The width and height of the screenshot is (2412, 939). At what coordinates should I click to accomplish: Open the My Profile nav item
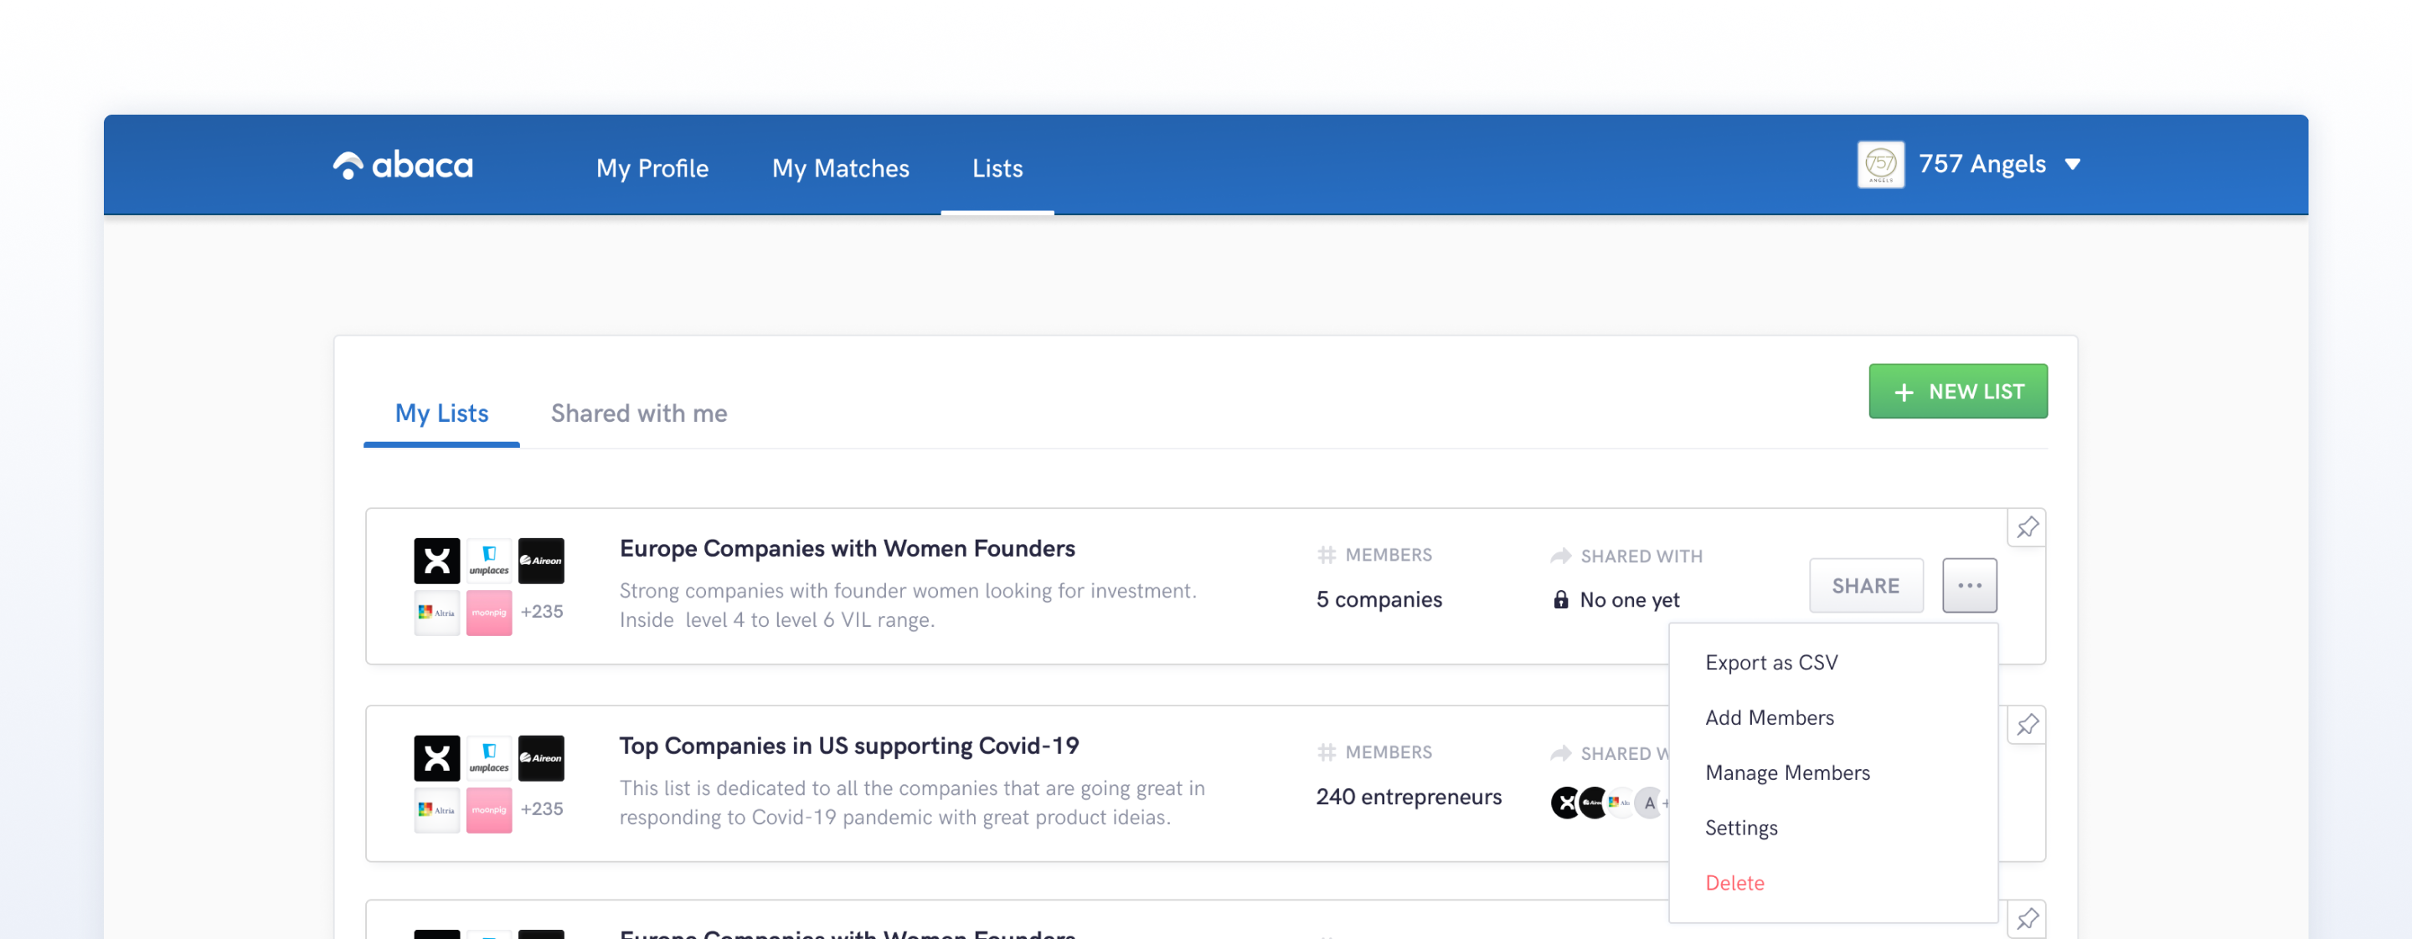[652, 168]
